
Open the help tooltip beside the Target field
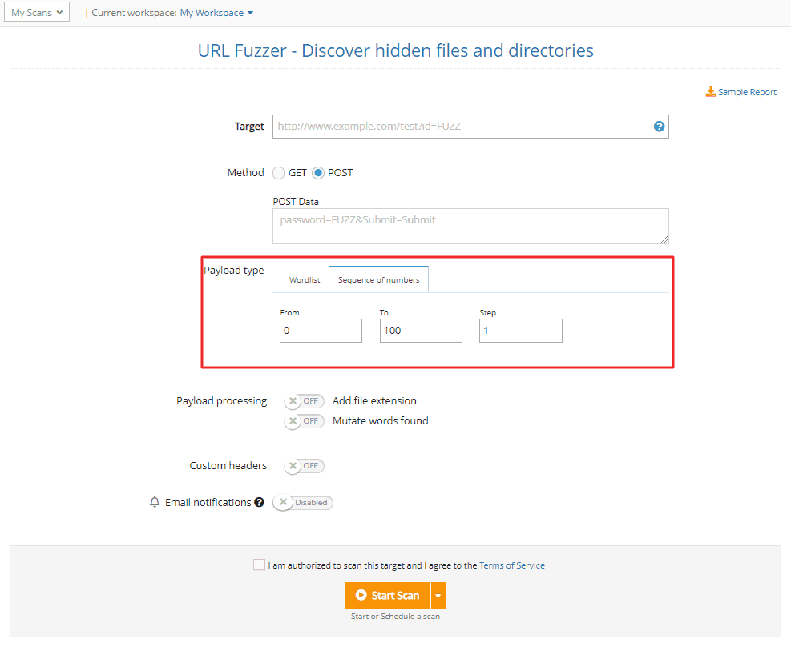pos(659,126)
